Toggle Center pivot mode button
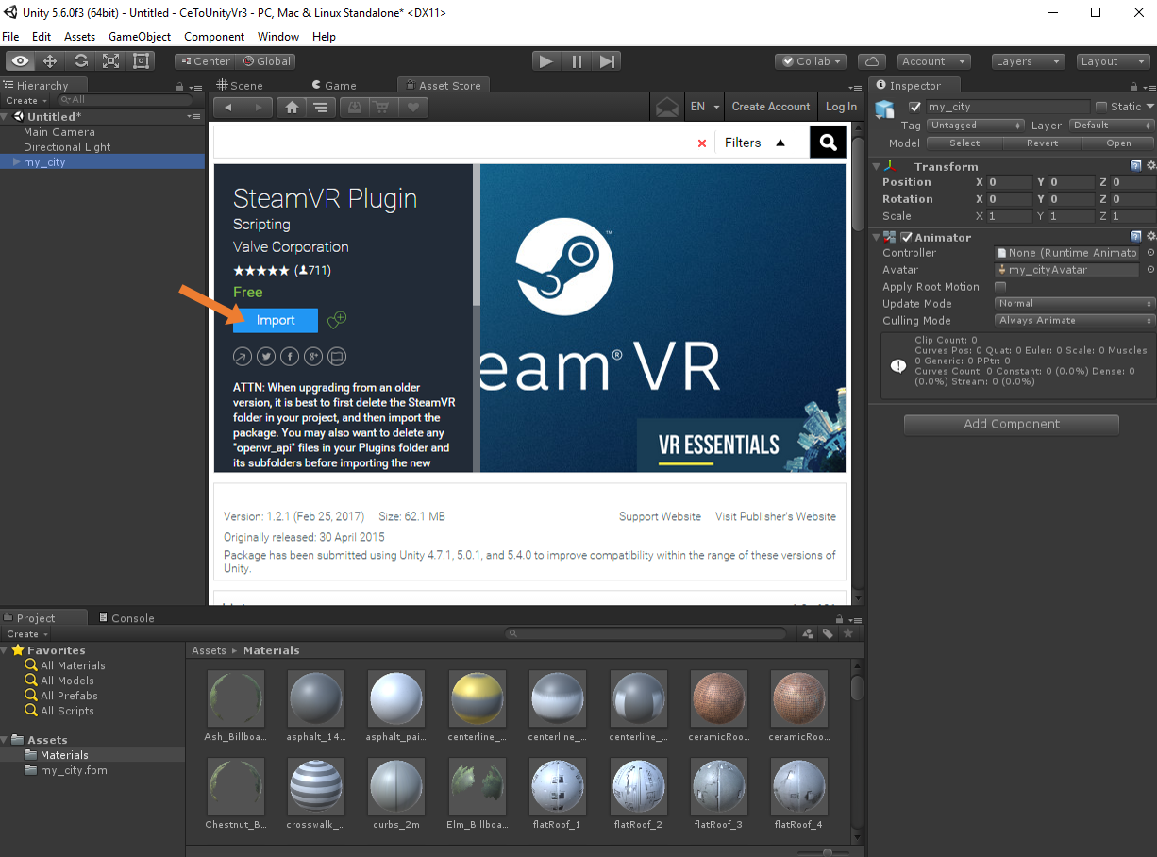This screenshot has height=857, width=1157. click(204, 61)
